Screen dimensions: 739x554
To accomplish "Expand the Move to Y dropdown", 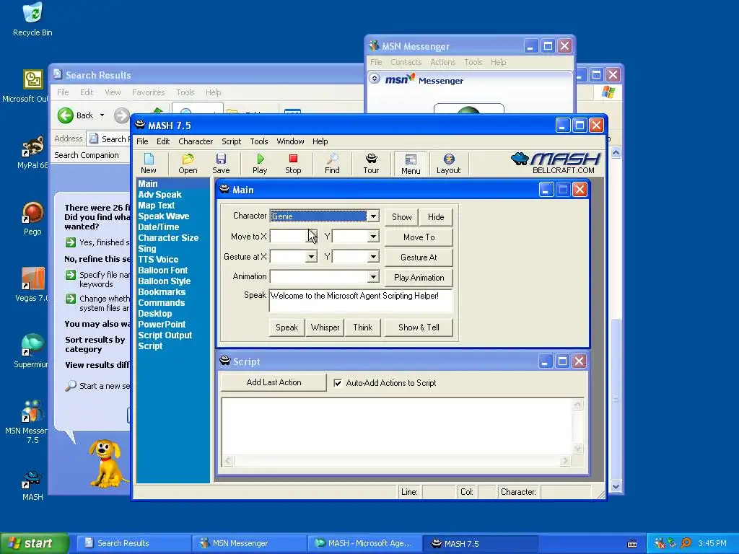I will coord(373,237).
